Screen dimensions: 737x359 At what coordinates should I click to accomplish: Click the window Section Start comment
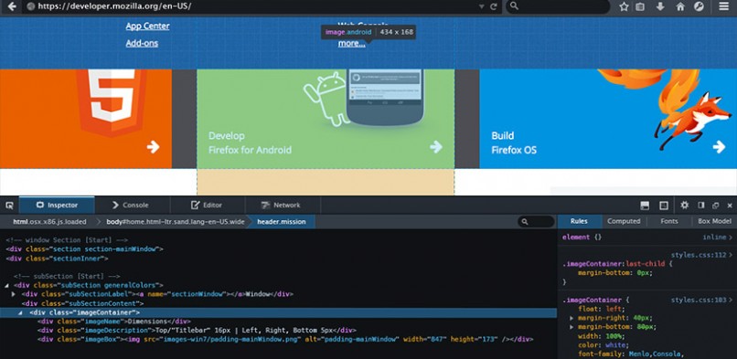[67, 240]
